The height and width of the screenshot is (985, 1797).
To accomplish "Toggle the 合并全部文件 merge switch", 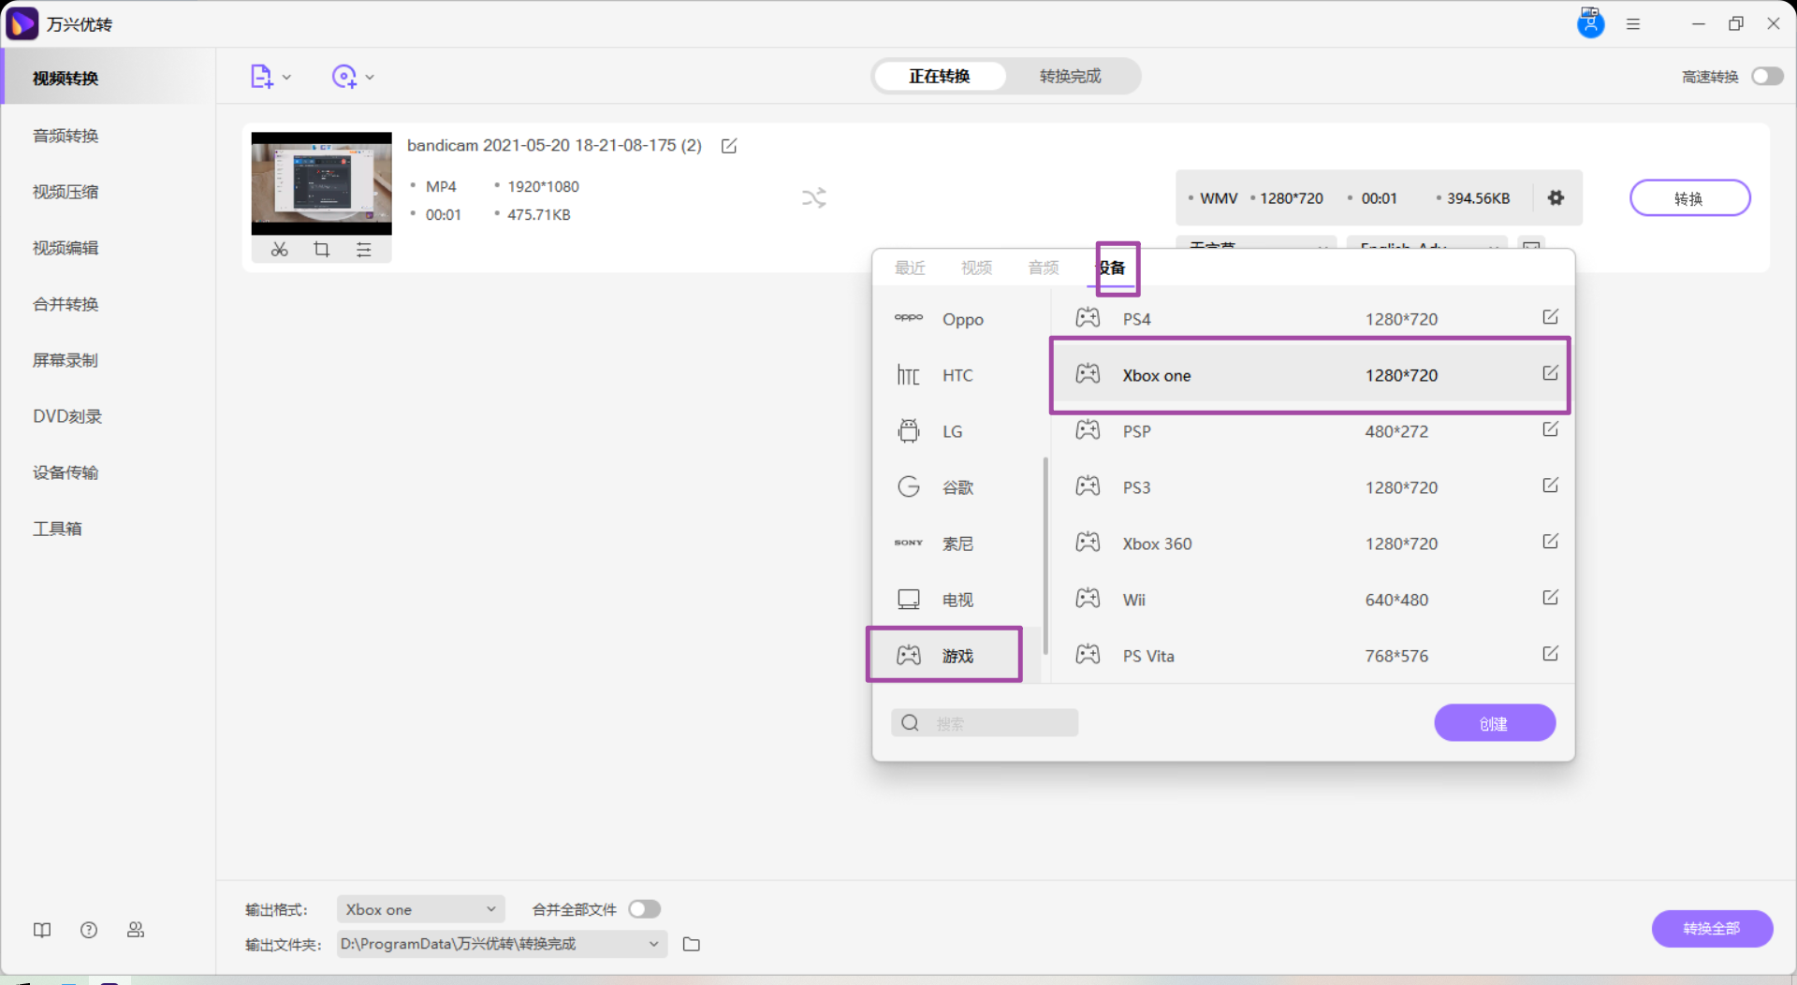I will 644,909.
